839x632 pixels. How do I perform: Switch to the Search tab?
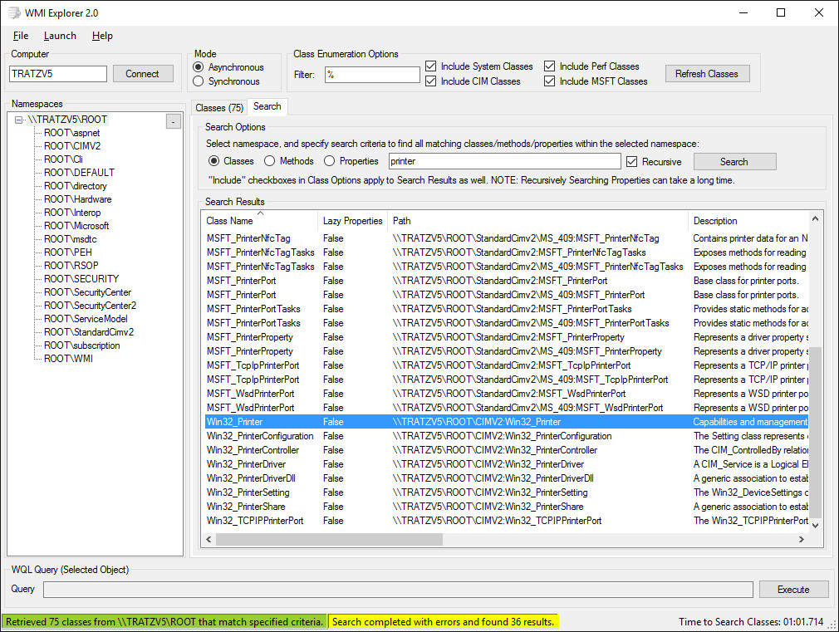(267, 106)
